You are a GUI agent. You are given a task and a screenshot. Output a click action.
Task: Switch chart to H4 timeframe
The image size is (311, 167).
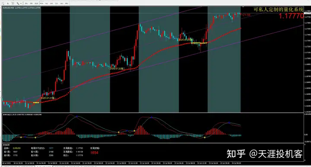51,3
